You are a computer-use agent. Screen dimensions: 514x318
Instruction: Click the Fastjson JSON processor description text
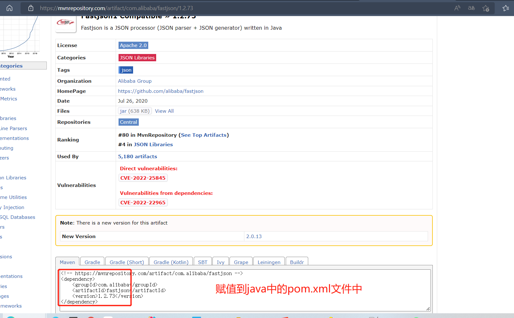(181, 28)
